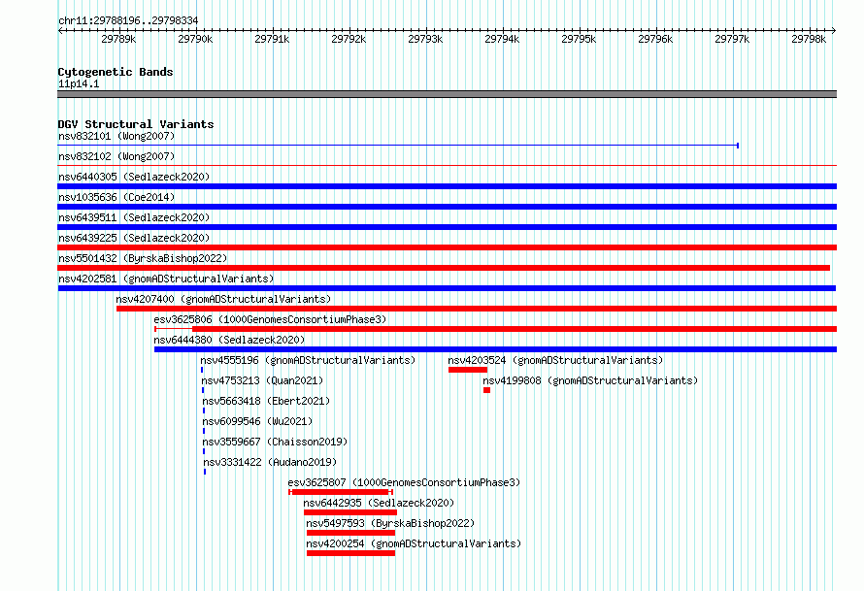Image resolution: width=864 pixels, height=591 pixels.
Task: Click the thick red bar under esv3625806
Action: (x=515, y=329)
